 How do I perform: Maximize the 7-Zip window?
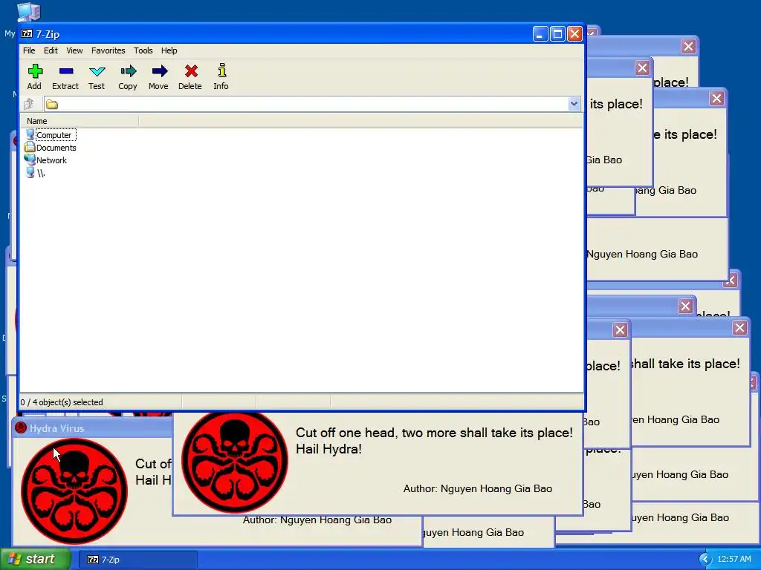tap(557, 34)
